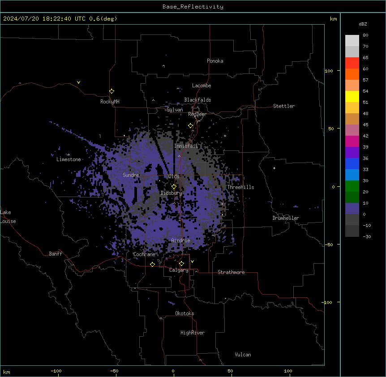This screenshot has height=377, width=386.
Task: Pick the green 20-30 dBZ legend swatch
Action: 352,186
